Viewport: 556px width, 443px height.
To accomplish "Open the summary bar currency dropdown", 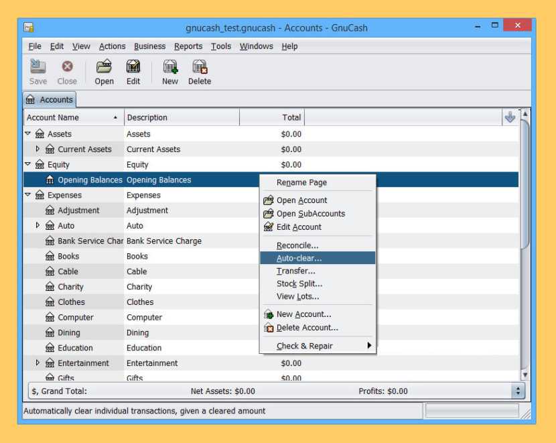I will [518, 391].
